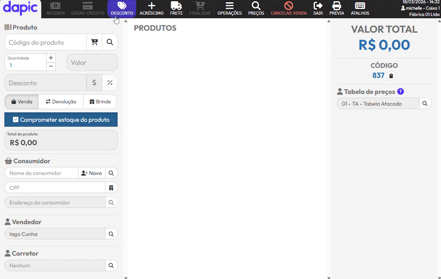
Task: Open the Corretor search lookup
Action: click(x=111, y=266)
